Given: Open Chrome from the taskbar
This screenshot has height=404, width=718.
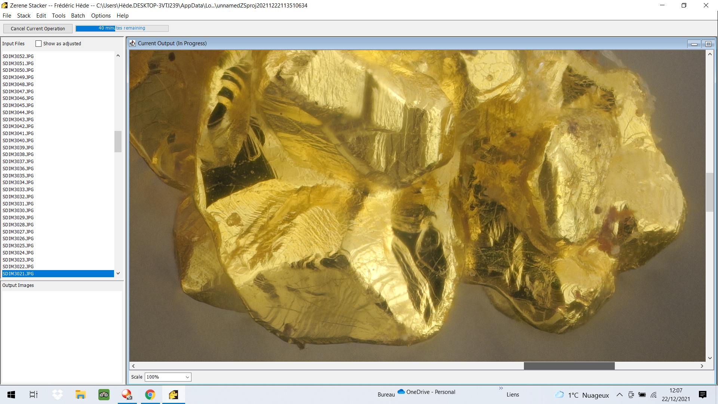Looking at the screenshot, I should [x=150, y=395].
